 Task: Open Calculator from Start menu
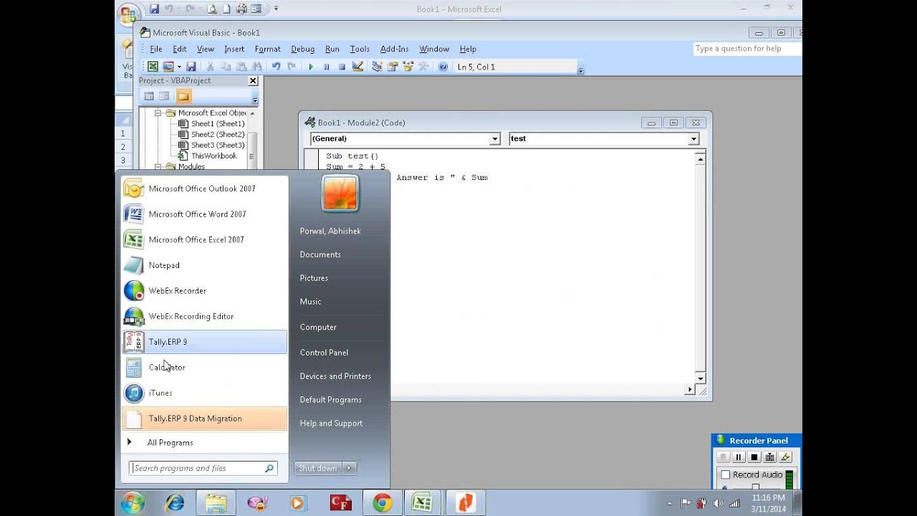[x=204, y=368]
